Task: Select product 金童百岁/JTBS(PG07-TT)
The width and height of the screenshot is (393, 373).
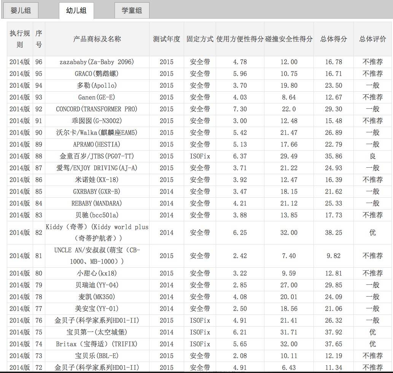Action: pos(97,156)
